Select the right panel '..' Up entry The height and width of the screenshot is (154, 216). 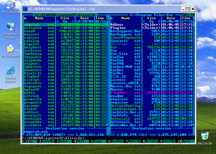pos(151,21)
